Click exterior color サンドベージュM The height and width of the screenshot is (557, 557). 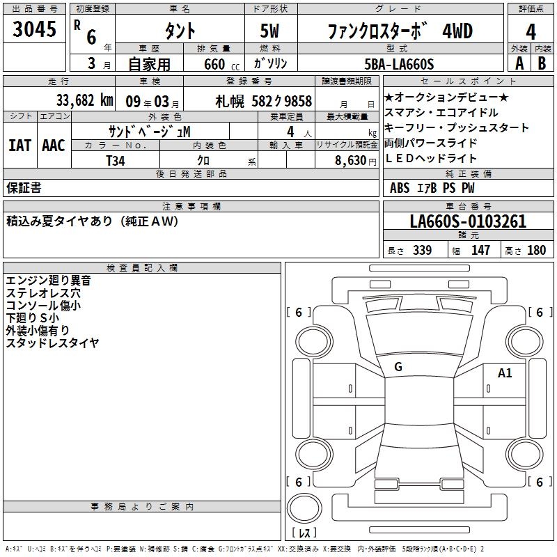[x=149, y=132]
